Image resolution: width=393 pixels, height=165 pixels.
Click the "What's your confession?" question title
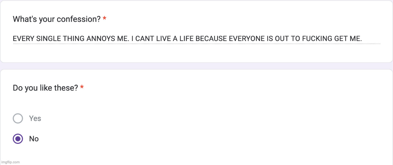pos(57,19)
